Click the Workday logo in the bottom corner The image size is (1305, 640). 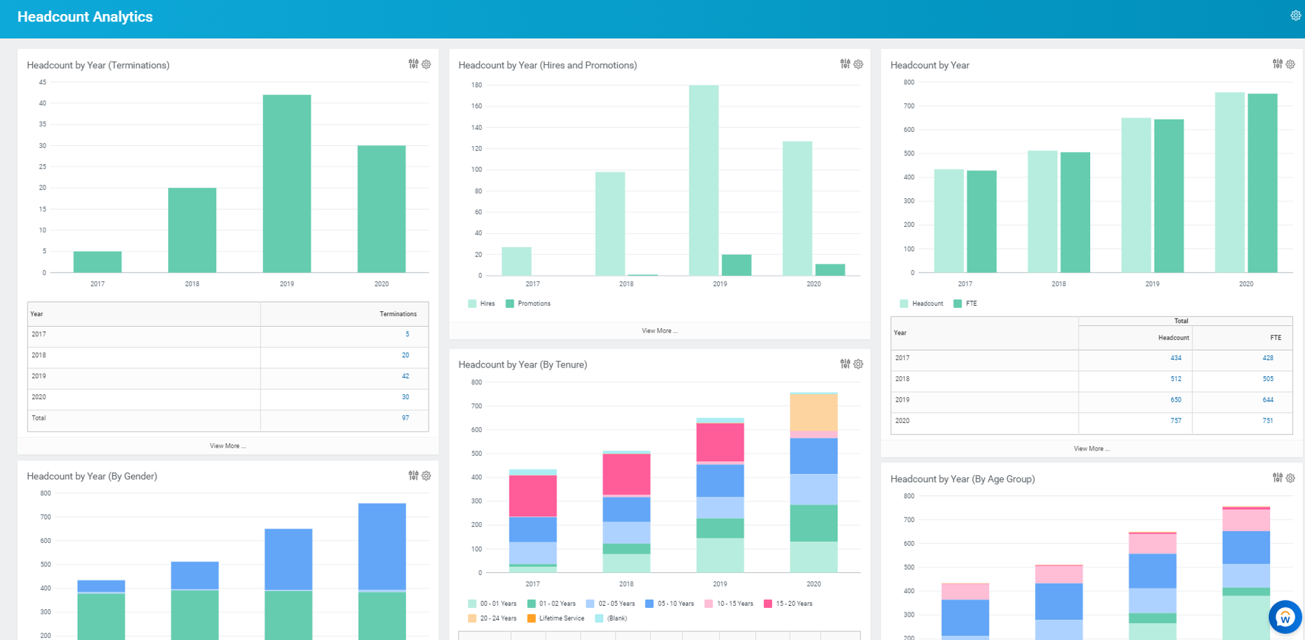[x=1286, y=617]
